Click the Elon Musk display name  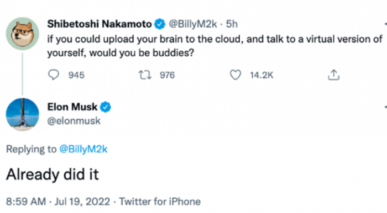pos(72,107)
